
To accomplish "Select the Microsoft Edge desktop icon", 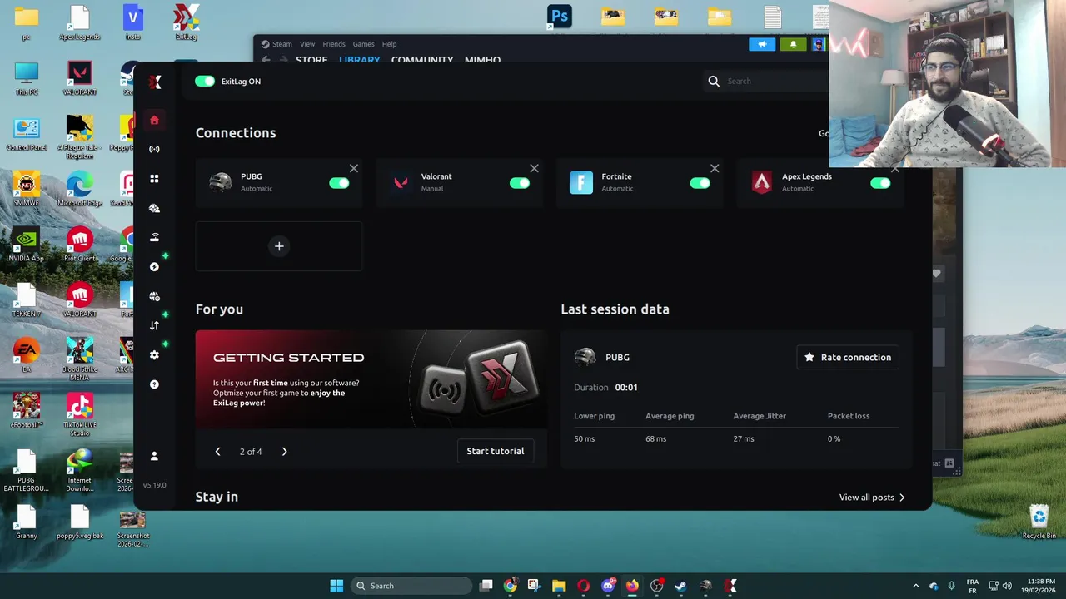I will (79, 190).
